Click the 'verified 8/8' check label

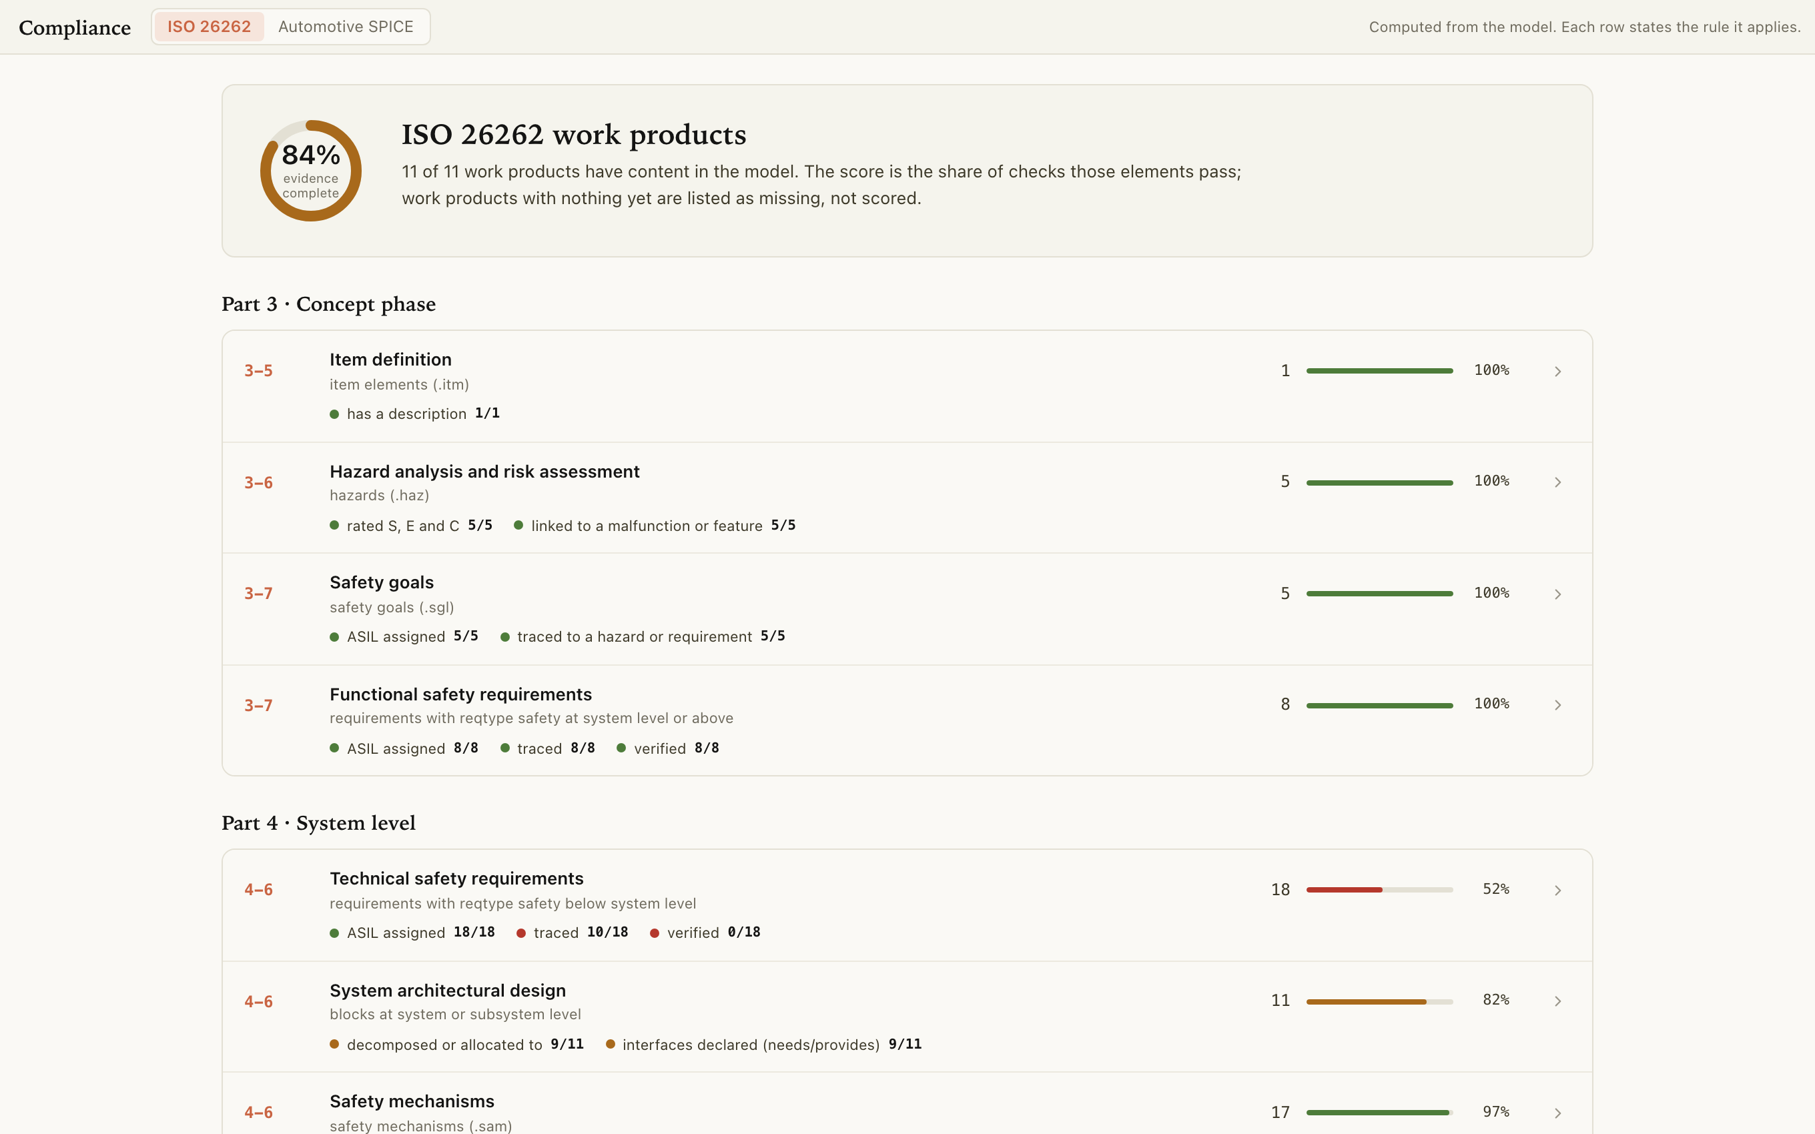[668, 748]
